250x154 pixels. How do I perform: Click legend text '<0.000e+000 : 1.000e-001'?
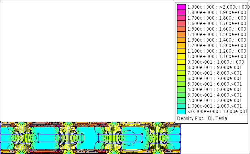217,111
